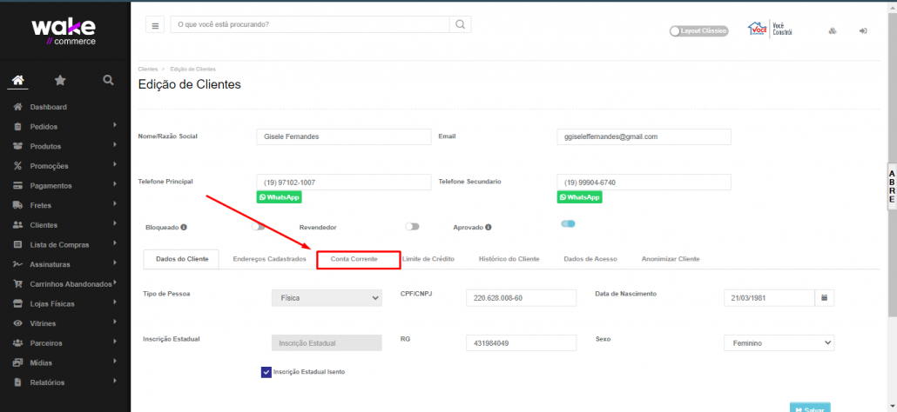Open favorites star icon in sidebar
Viewport: 897px width, 412px height.
point(60,80)
